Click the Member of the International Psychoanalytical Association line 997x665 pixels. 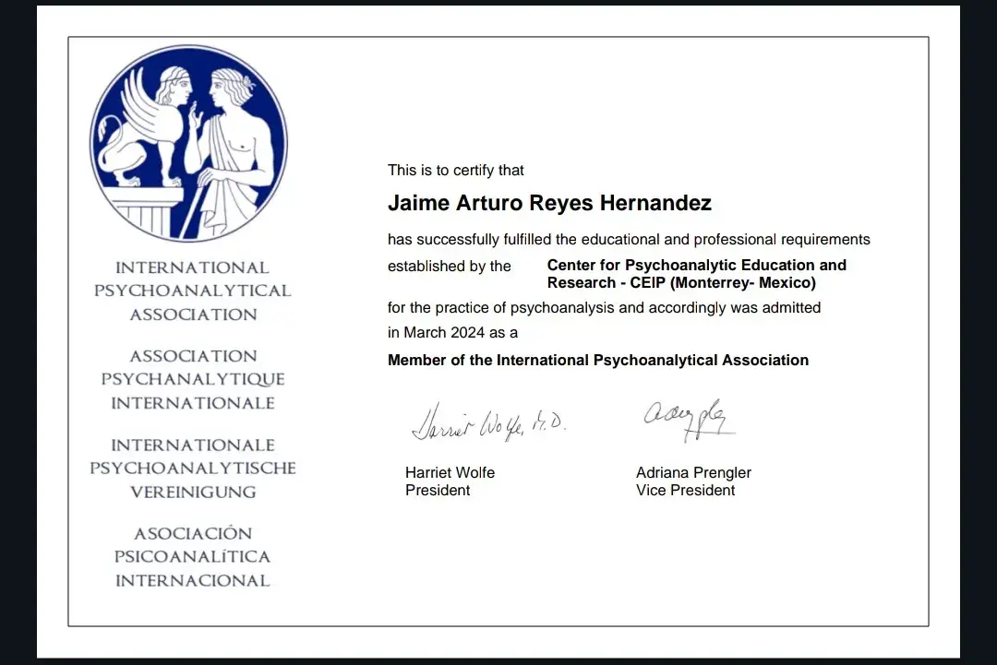pyautogui.click(x=597, y=360)
